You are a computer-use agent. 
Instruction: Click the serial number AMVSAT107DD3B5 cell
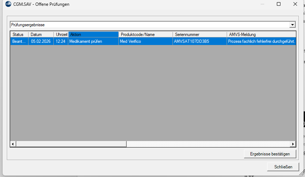click(191, 41)
